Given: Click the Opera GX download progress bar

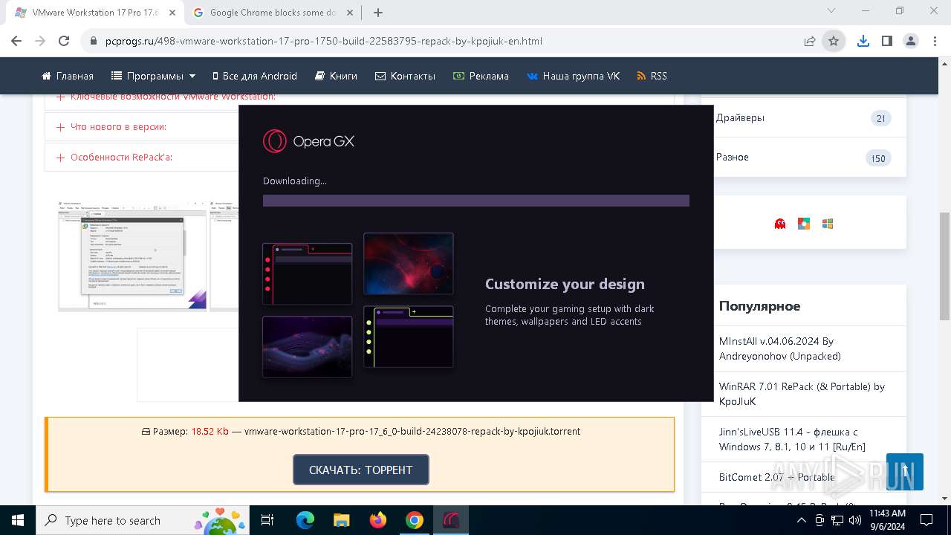Looking at the screenshot, I should [x=476, y=201].
